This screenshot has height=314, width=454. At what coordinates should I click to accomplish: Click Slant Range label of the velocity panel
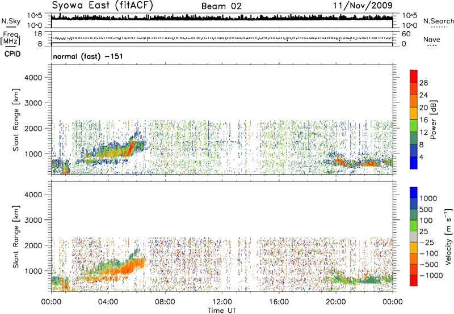(16, 236)
